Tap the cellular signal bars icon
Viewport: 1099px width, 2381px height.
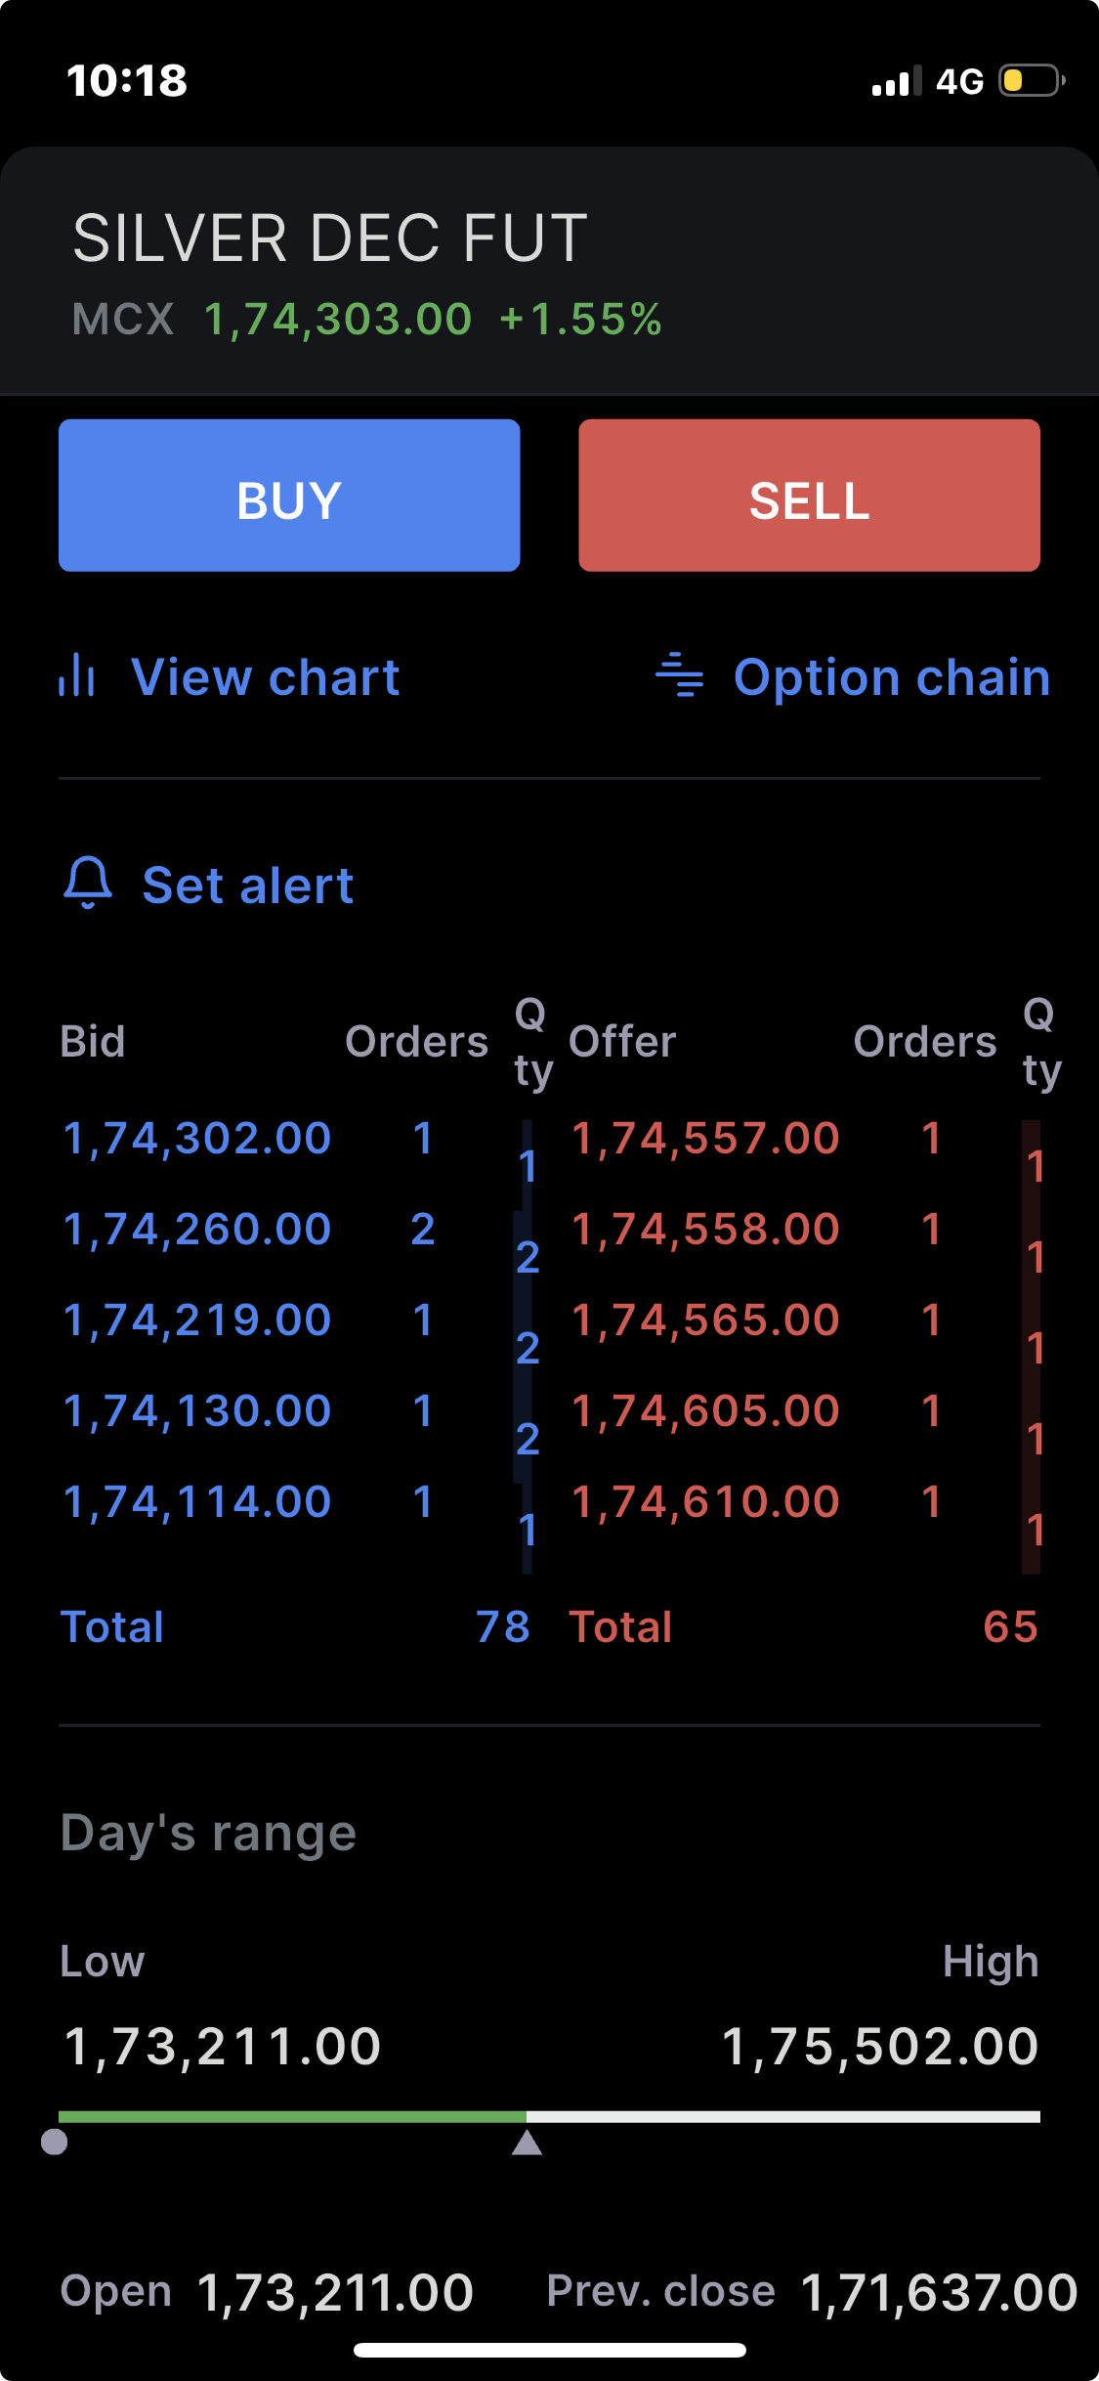pos(896,81)
